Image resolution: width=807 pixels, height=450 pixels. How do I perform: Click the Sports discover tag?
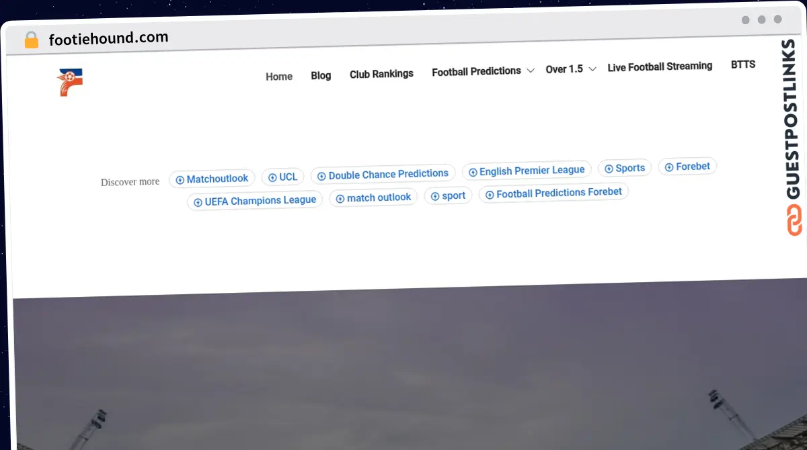(x=625, y=168)
